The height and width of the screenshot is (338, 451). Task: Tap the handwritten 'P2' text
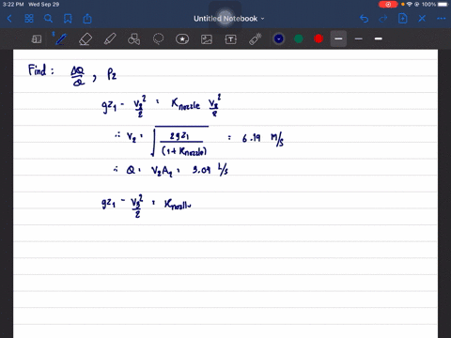pos(112,74)
